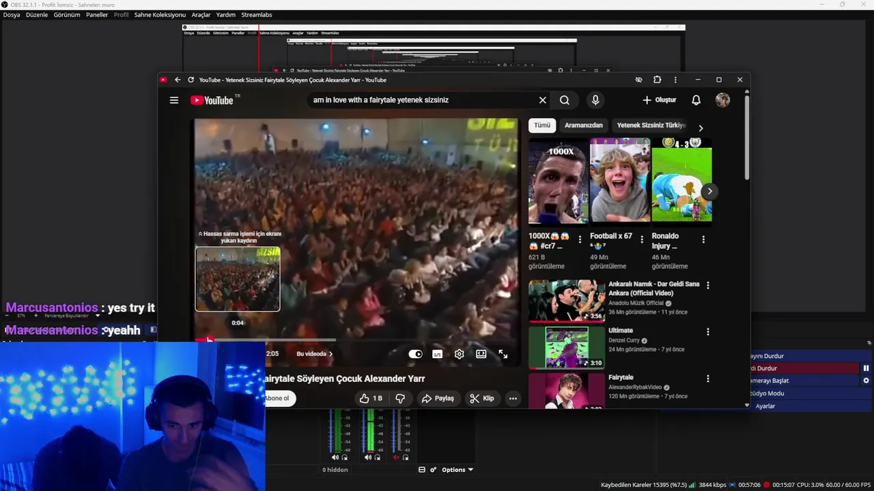
Task: Open the Görünüm menu in OBS
Action: (67, 15)
